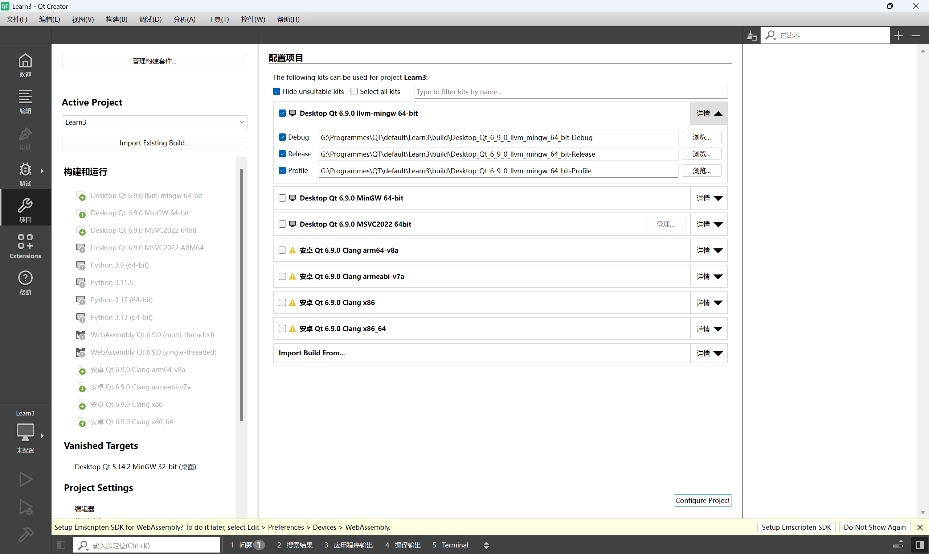The width and height of the screenshot is (929, 554).
Task: Toggle Hide unsuitable kits checkbox
Action: (277, 91)
